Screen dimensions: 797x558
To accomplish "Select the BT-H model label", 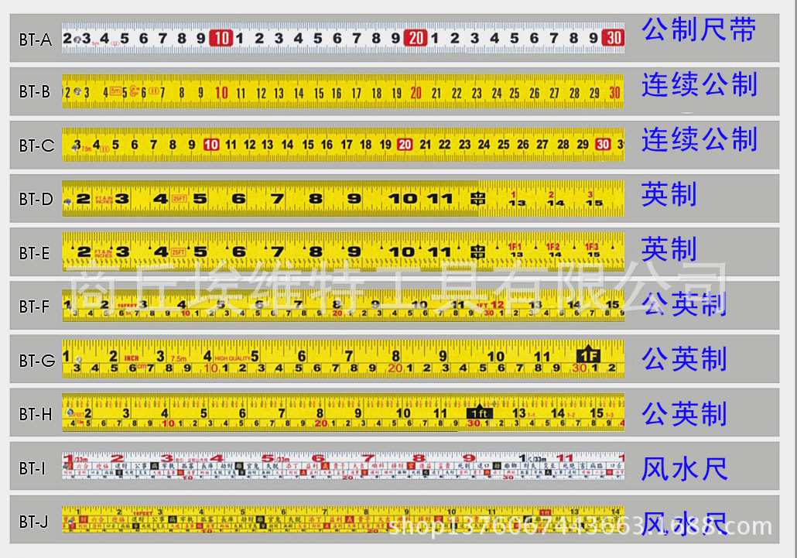I will click(36, 415).
